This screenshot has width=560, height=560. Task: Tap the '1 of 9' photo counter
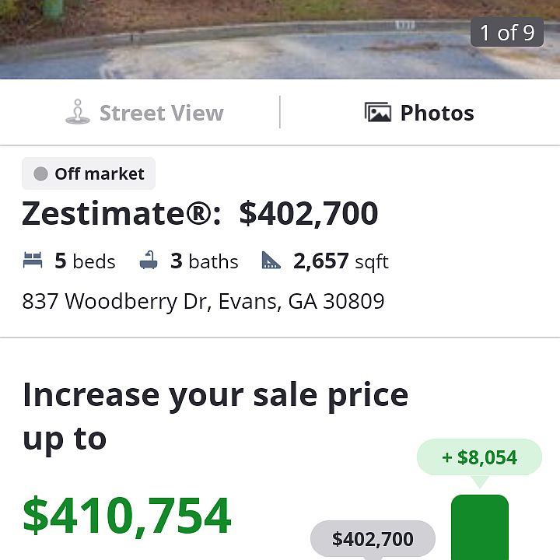506,33
